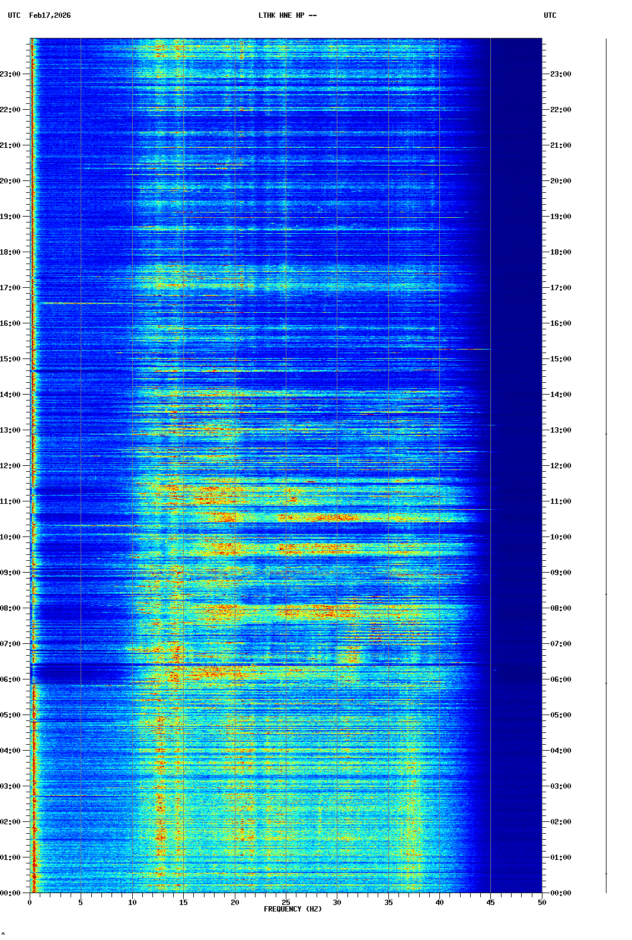Select the 23:00 marker on left axis

click(x=10, y=74)
